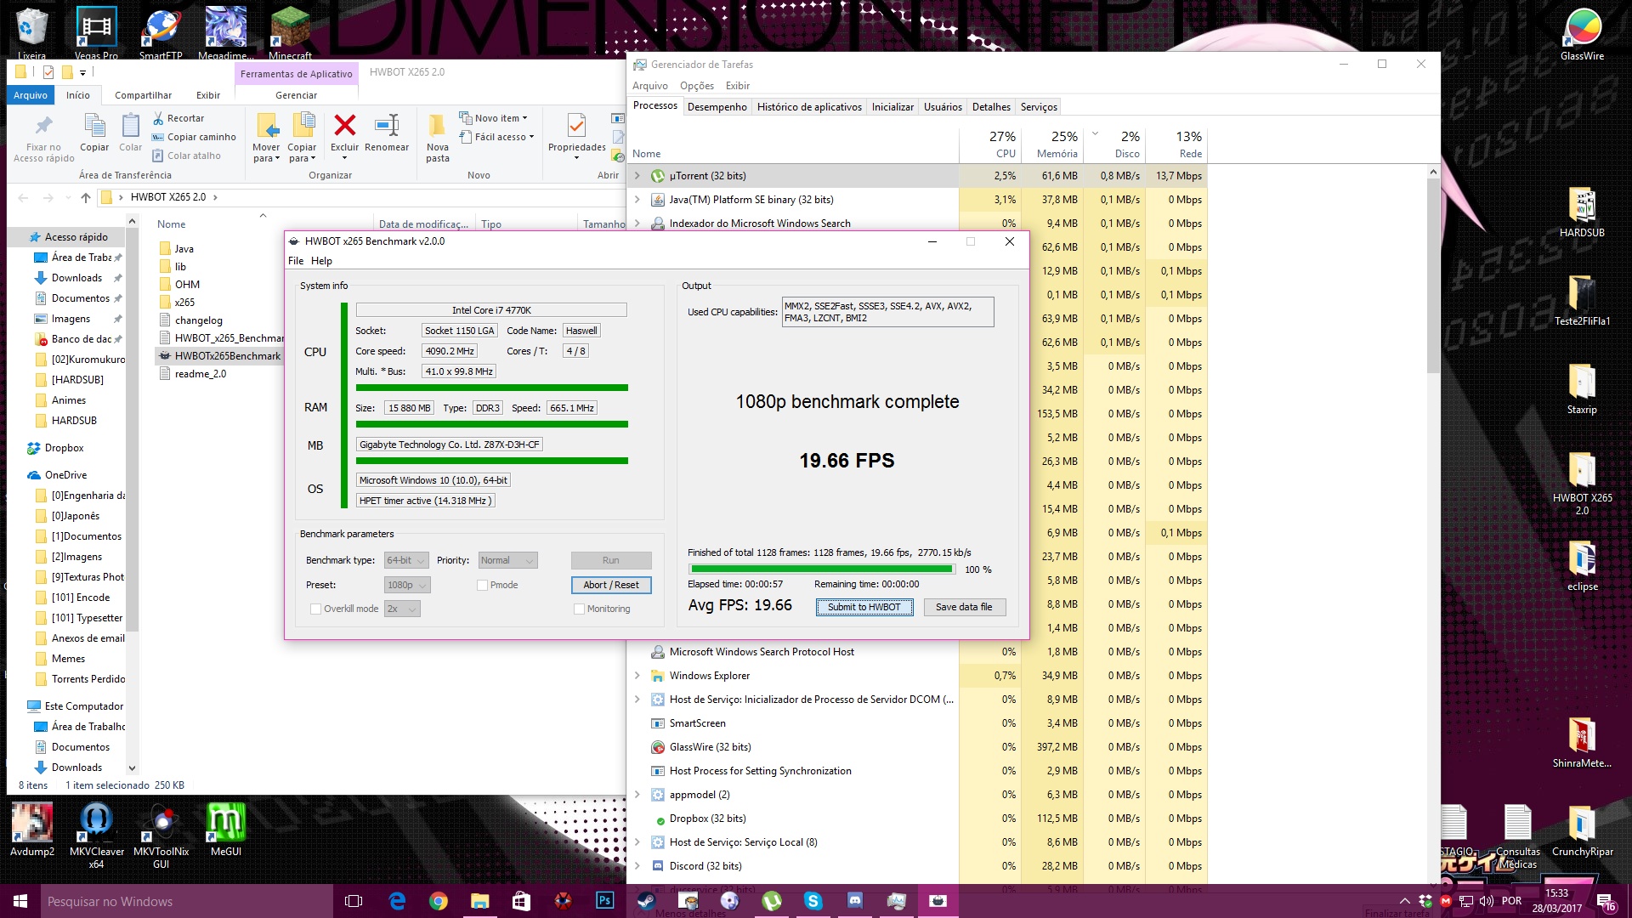Expand the appmodel (2) process row
This screenshot has height=918, width=1632.
click(x=637, y=795)
